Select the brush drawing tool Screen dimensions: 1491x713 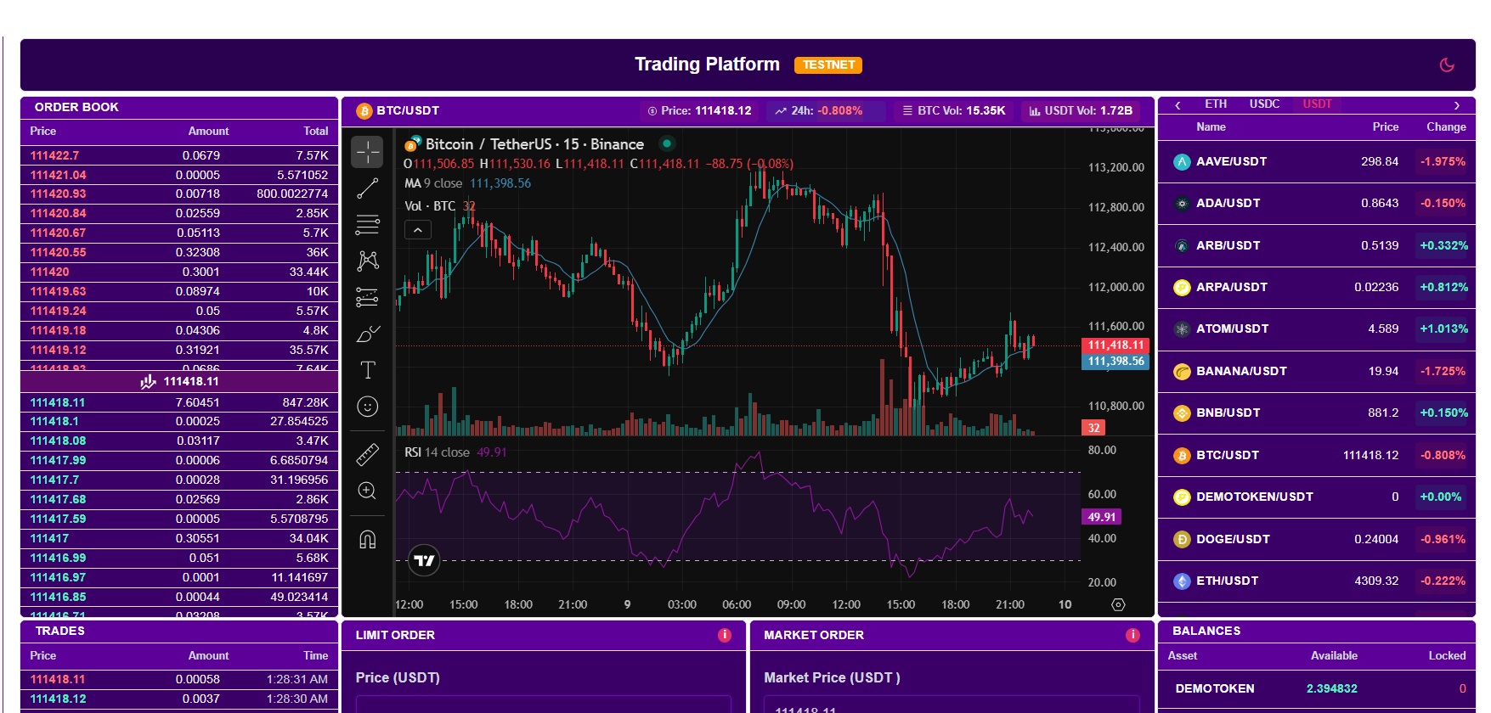367,334
